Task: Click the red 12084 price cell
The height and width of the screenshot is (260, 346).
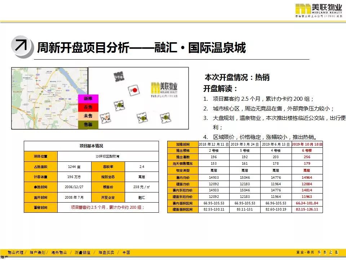Action: 307,184
